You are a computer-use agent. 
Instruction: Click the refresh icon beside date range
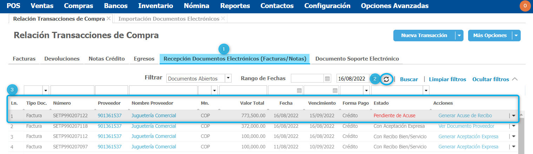click(386, 79)
